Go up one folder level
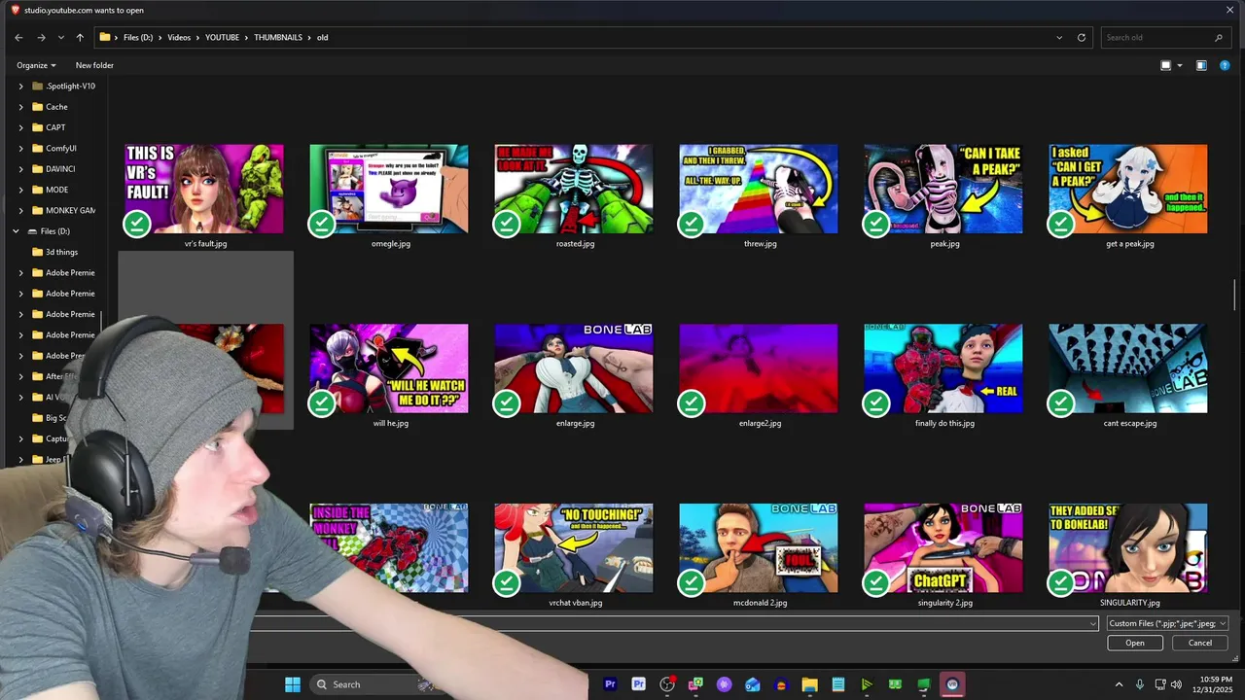 (80, 37)
